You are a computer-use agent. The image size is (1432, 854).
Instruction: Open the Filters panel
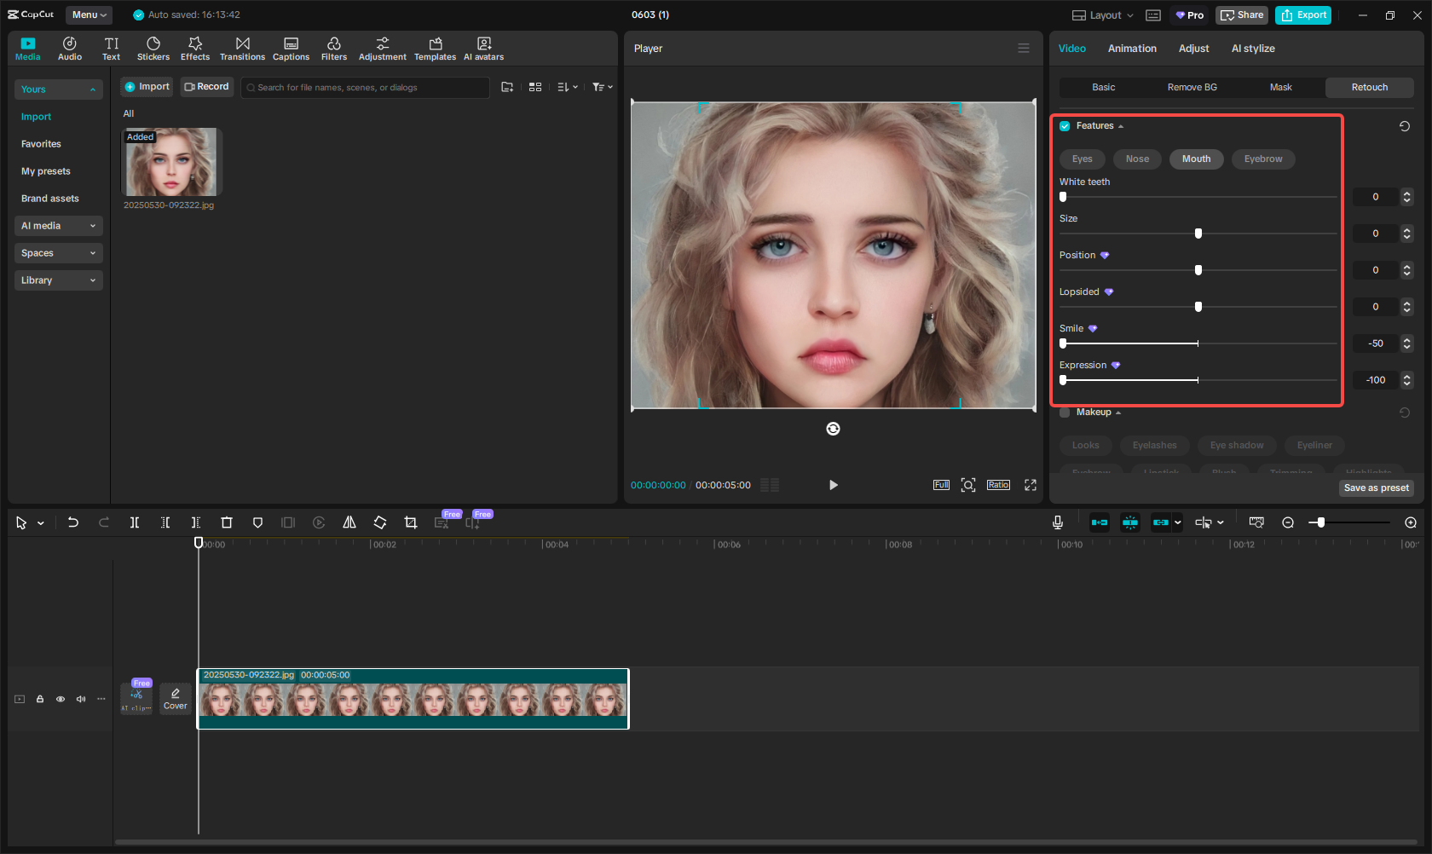pyautogui.click(x=334, y=48)
